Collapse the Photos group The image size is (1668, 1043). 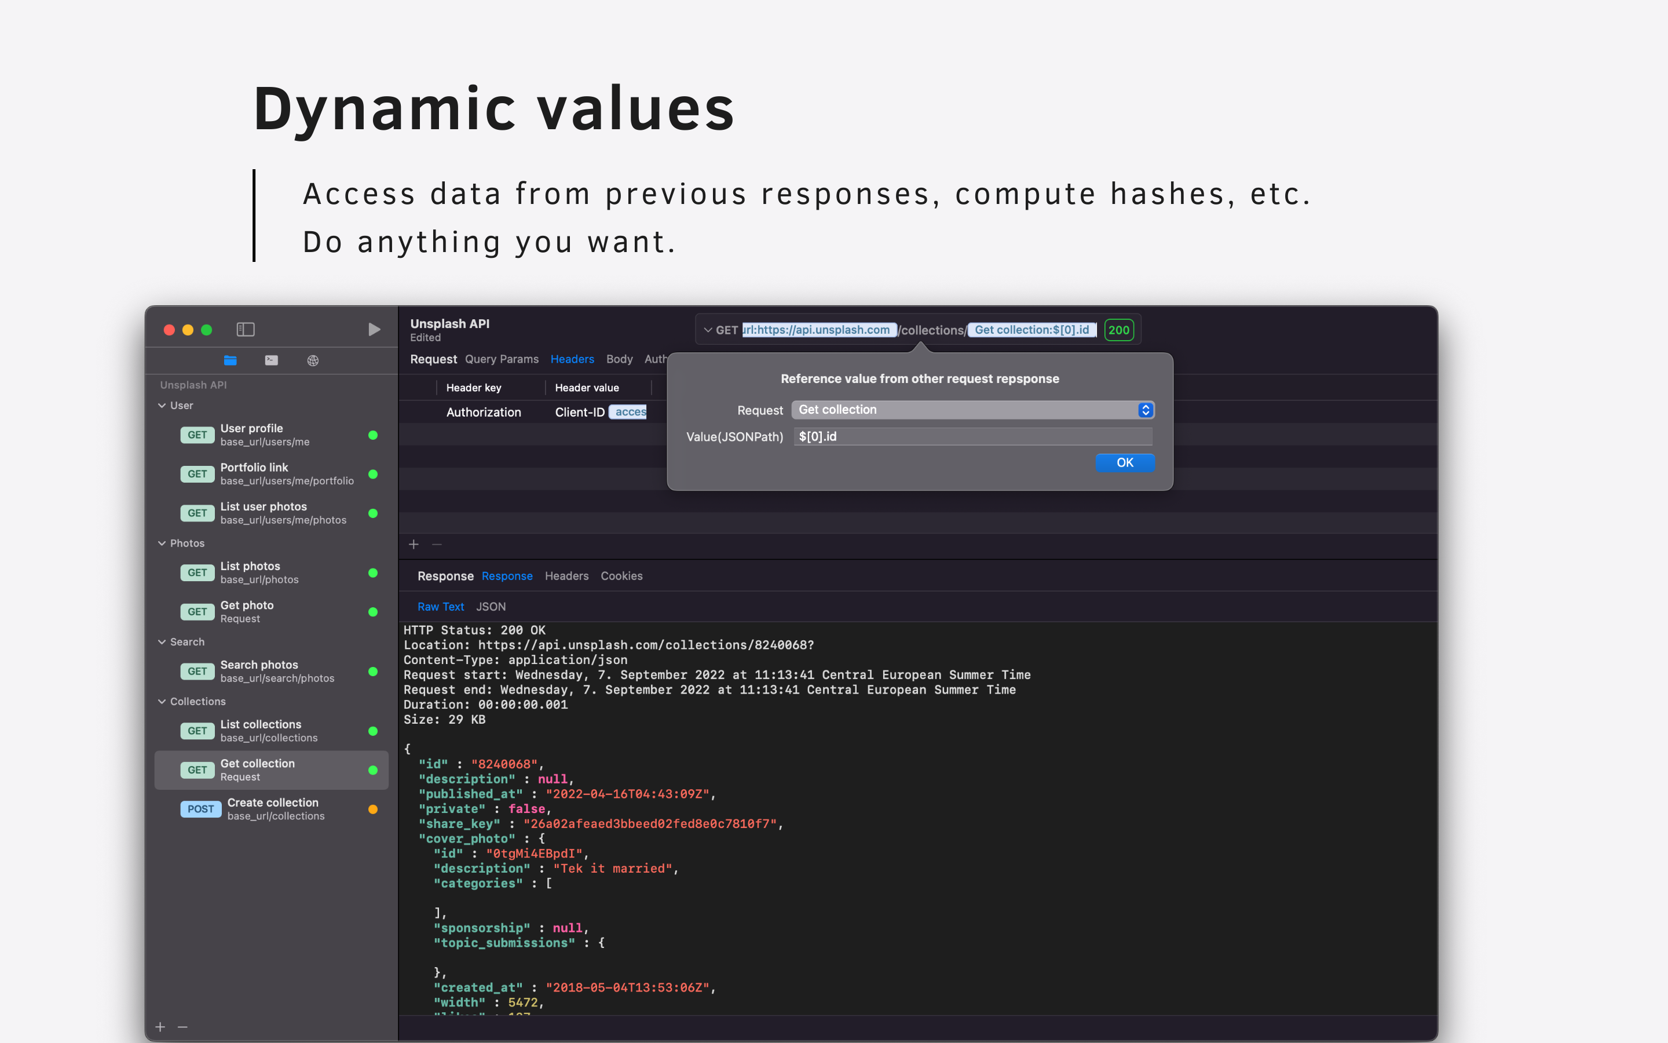(x=162, y=544)
